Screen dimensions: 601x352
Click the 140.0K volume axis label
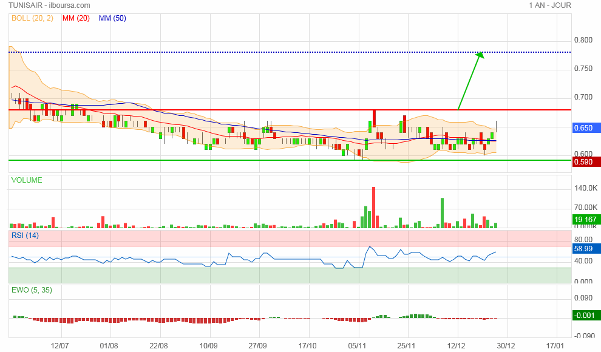tap(586, 188)
